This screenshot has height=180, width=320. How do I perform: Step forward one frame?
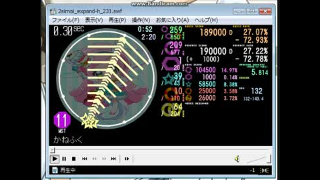(x=127, y=159)
